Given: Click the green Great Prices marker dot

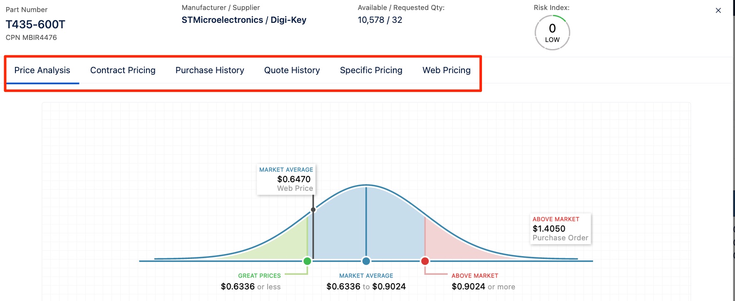Looking at the screenshot, I should pyautogui.click(x=307, y=261).
